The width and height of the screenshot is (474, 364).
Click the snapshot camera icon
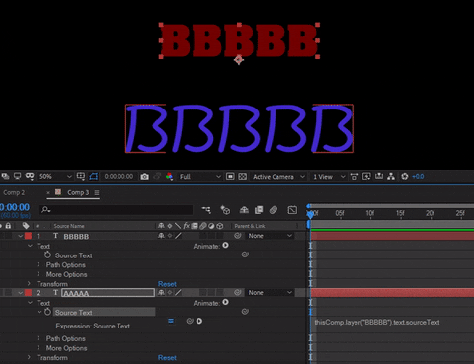144,177
